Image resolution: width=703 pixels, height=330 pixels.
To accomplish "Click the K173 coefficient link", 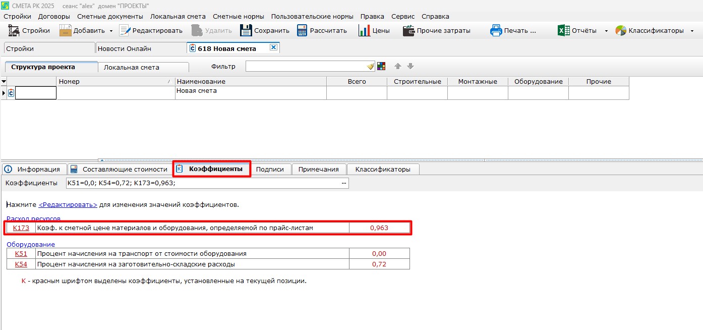I will pos(21,228).
